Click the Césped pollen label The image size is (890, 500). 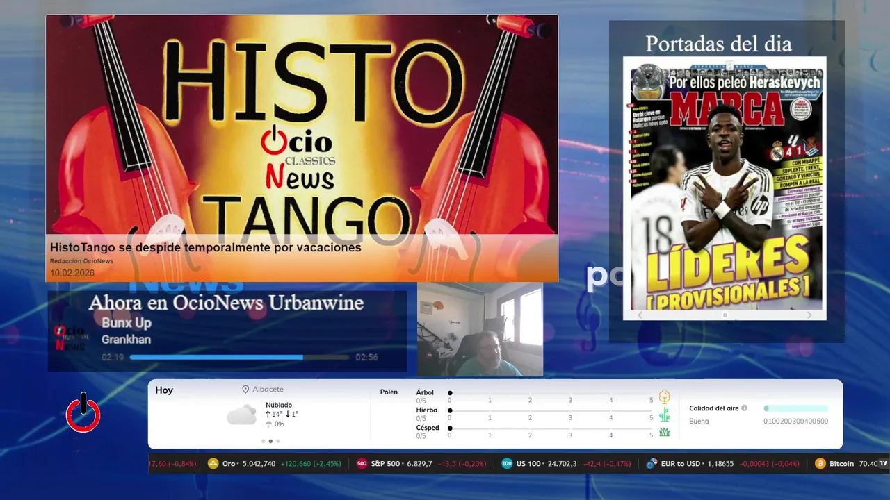point(428,428)
